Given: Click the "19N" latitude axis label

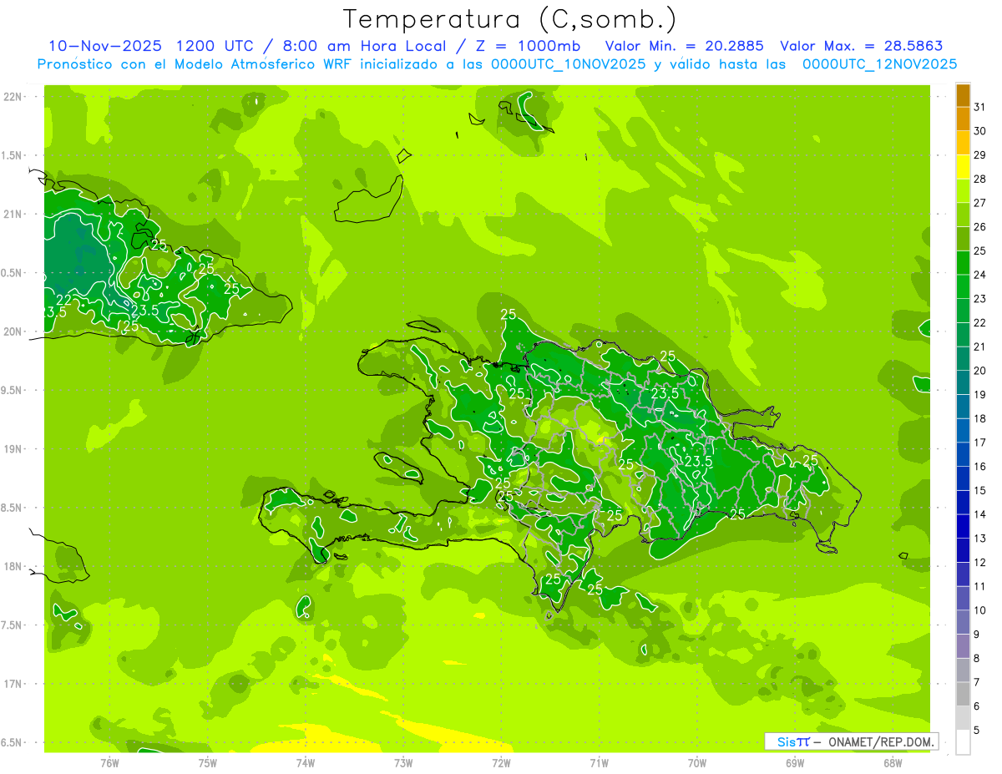Looking at the screenshot, I should [x=13, y=449].
